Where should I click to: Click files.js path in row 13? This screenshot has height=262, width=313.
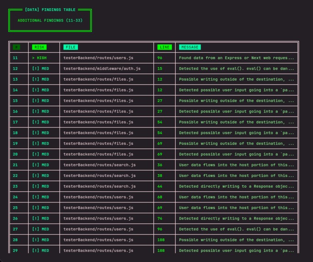98,79
